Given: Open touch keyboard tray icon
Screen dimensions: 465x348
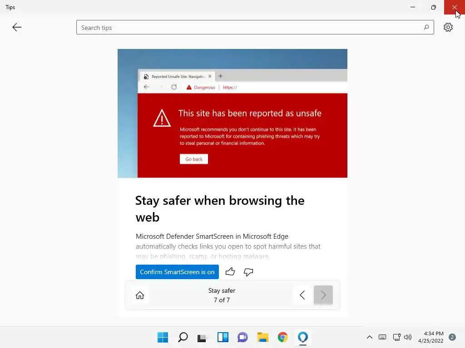Looking at the screenshot, I should point(382,337).
